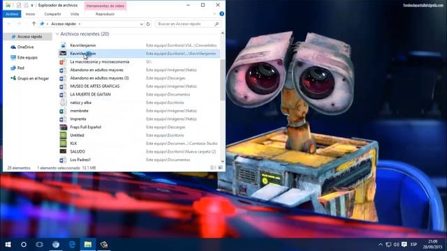Click the icon of Abandono en adultos mayores (3)
The width and height of the screenshot is (447, 251).
pos(63,78)
